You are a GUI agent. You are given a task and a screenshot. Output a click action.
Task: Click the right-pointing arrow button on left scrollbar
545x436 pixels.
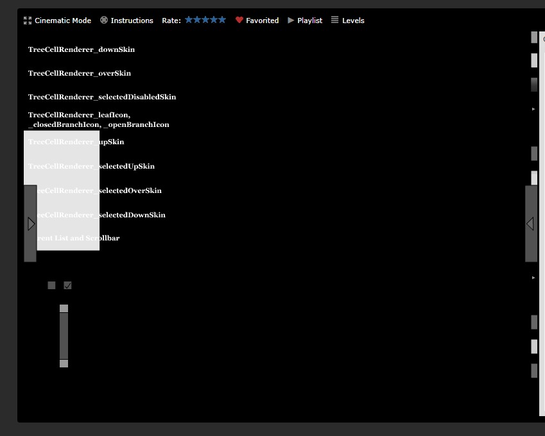point(30,223)
